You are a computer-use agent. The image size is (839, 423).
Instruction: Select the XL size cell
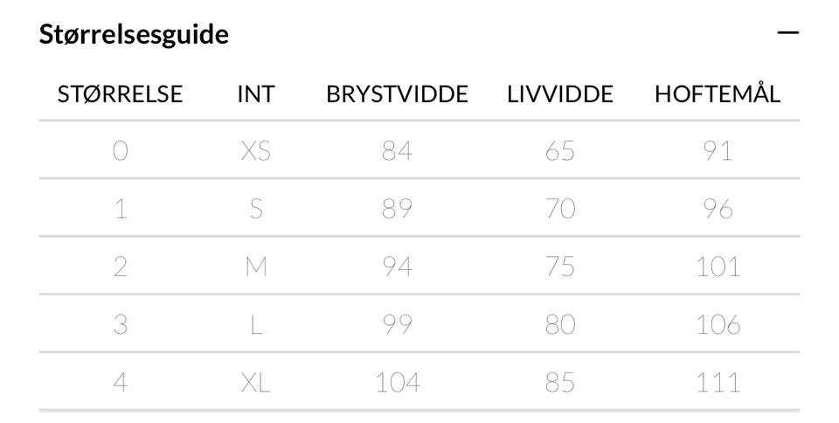tap(255, 382)
